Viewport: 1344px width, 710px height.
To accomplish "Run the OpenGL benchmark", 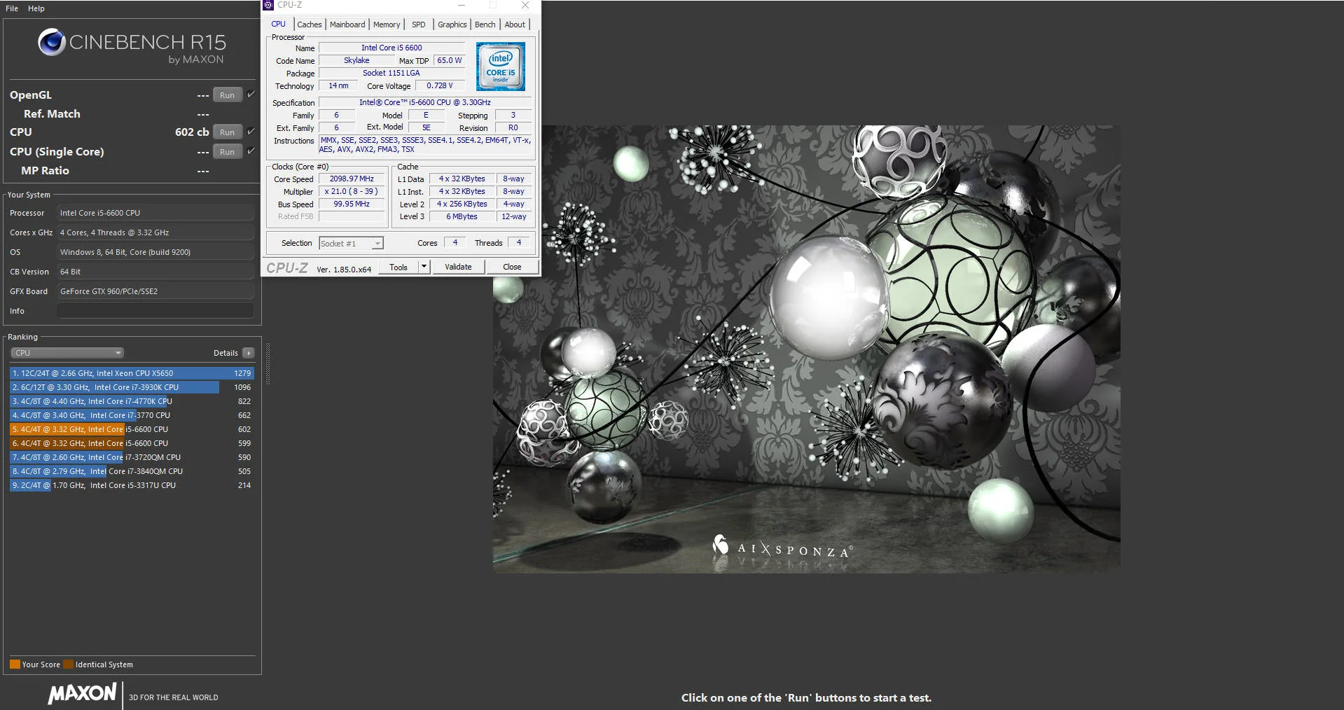I will [x=228, y=95].
